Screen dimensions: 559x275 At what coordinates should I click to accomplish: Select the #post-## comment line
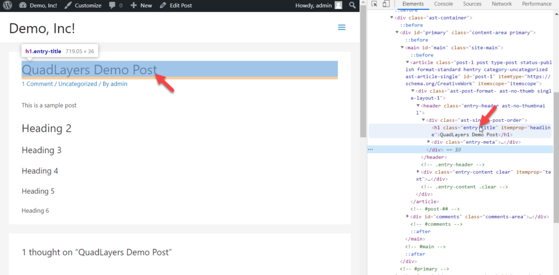[435, 209]
